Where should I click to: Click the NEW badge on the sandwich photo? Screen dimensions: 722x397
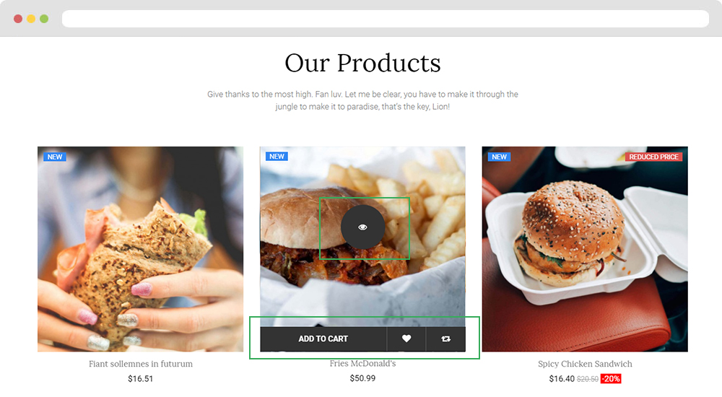pyautogui.click(x=55, y=157)
